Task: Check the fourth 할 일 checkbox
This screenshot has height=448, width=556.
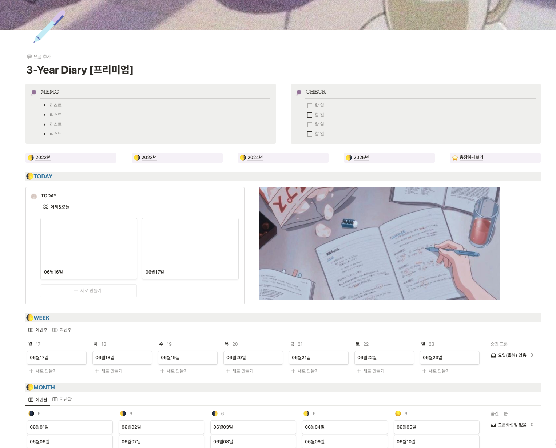Action: click(x=310, y=134)
